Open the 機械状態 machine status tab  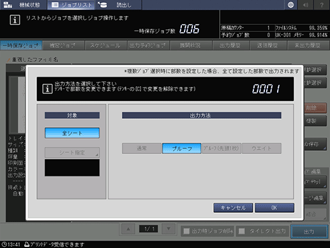[x=23, y=4]
